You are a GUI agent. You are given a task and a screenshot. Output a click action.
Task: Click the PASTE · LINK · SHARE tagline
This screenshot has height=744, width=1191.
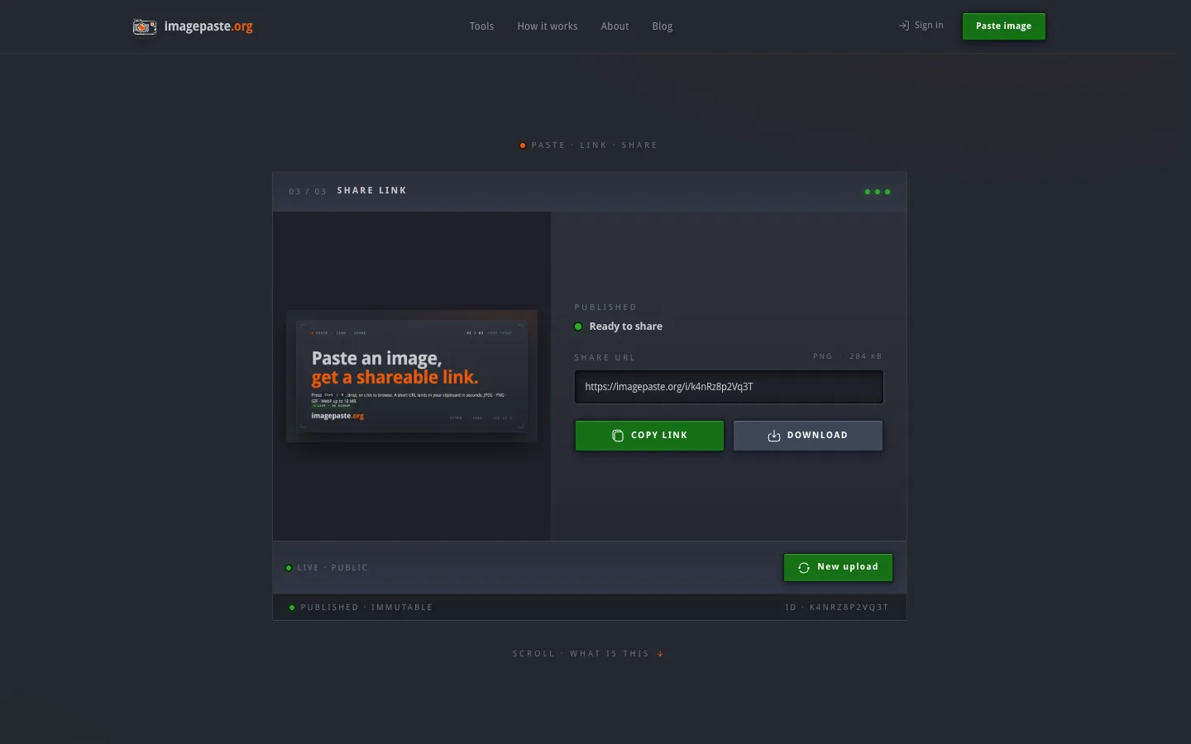coord(595,145)
